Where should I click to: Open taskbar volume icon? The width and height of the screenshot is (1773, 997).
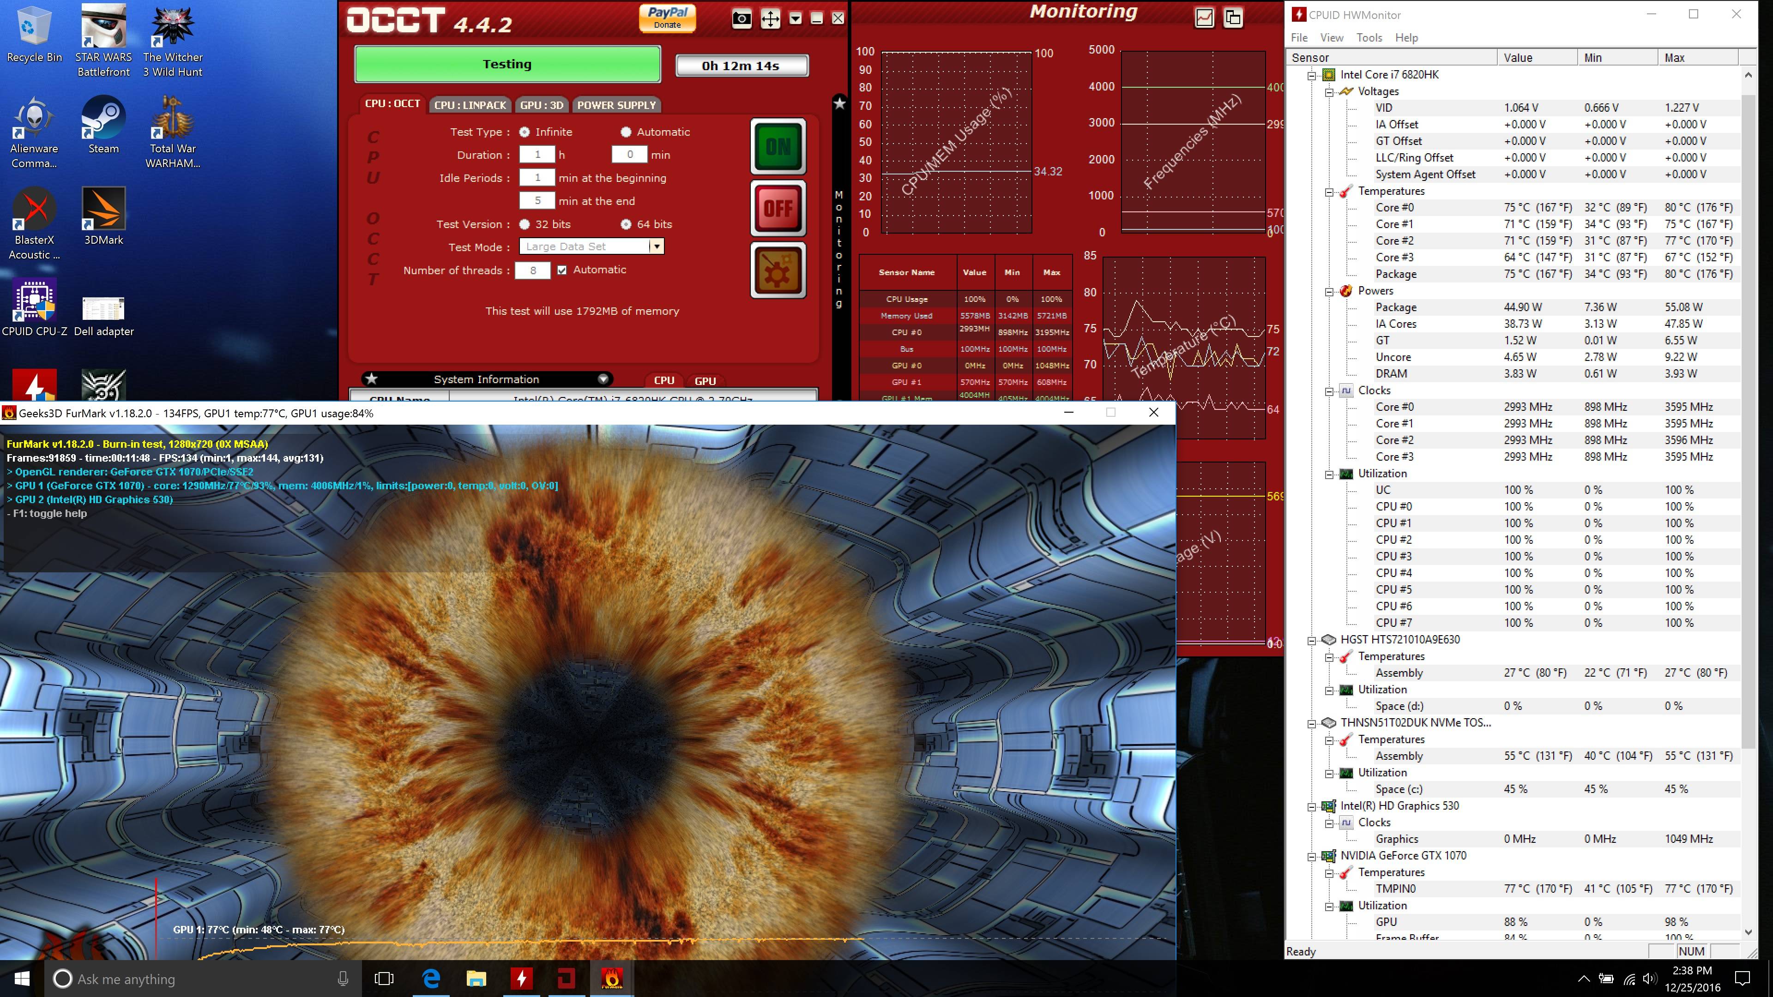click(x=1649, y=979)
